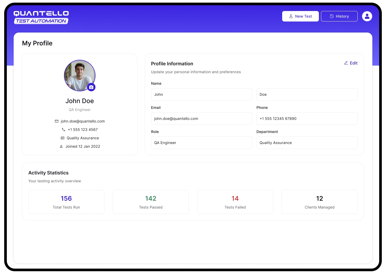Viewport: 386px width, 277px height.
Task: Click the 14 Tests Failed card
Action: [x=235, y=202]
